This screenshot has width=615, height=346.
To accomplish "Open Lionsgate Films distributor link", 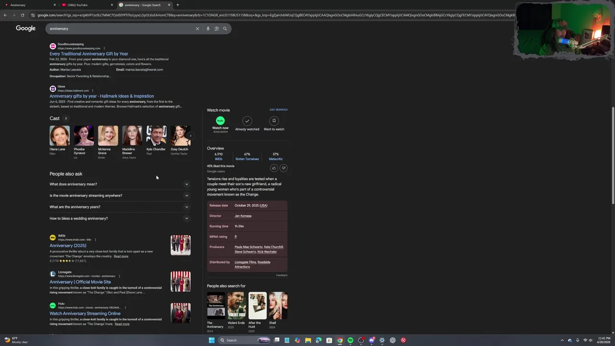I will coord(245,262).
